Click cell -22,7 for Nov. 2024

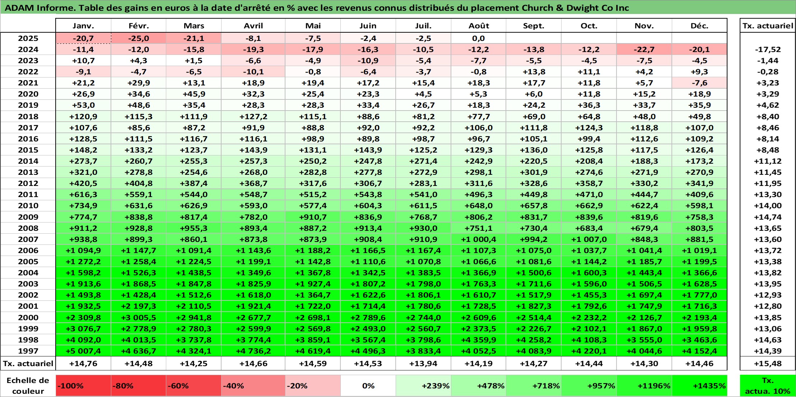(x=644, y=50)
